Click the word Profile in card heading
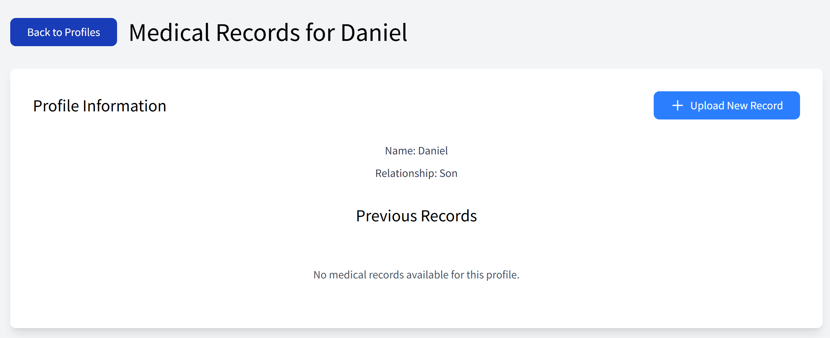Image resolution: width=830 pixels, height=338 pixels. (56, 106)
